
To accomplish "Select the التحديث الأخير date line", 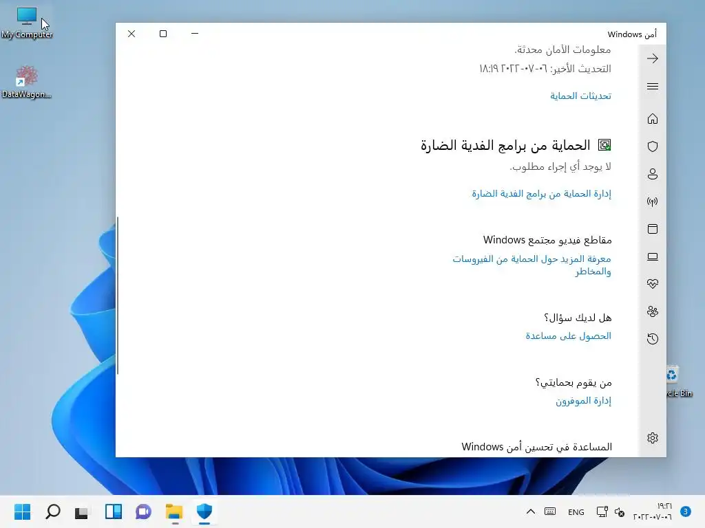I will click(545, 69).
